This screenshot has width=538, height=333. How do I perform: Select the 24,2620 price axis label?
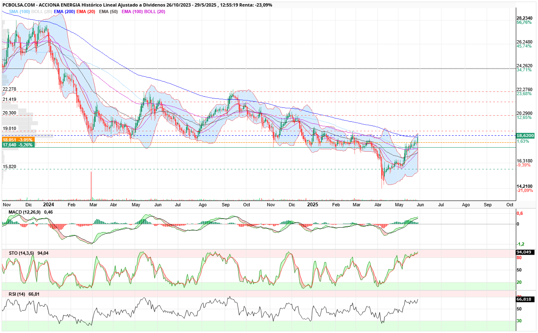pos(524,66)
